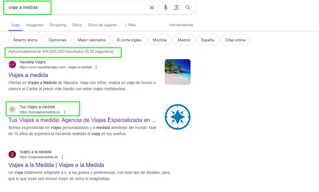Screen dimensions: 319x192
Task: Click the 'Tus Viajes a medida' site name
Action: click(x=37, y=107)
